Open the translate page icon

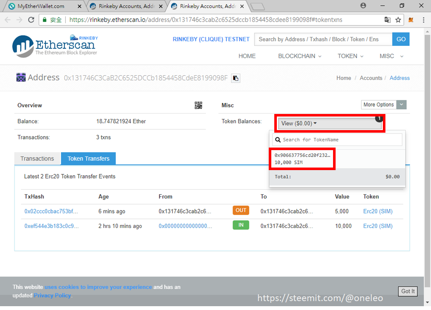[x=387, y=20]
